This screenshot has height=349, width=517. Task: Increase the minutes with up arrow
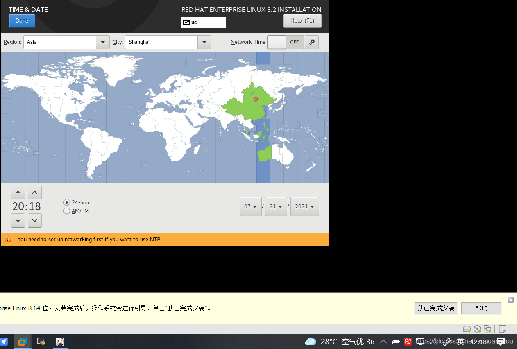[x=35, y=193]
